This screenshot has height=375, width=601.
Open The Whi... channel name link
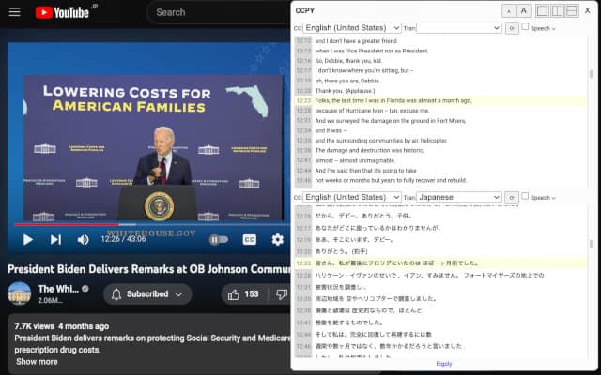[58, 289]
